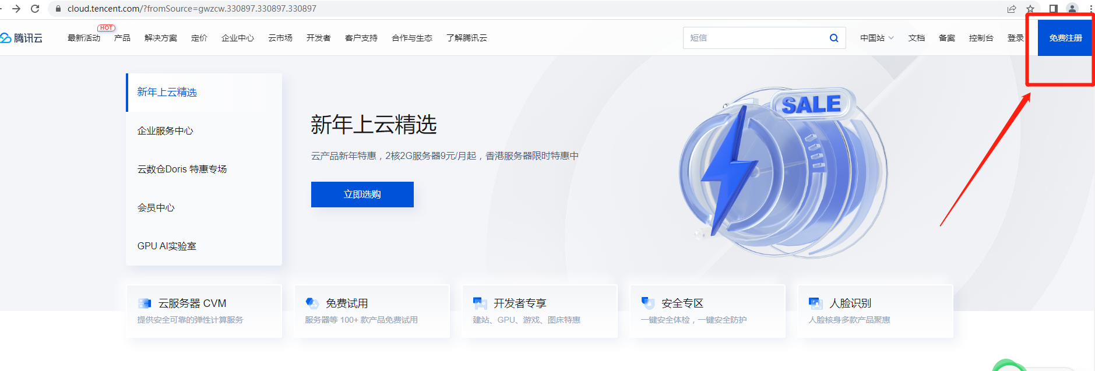Click the 新年上云精选 banner heading
The height and width of the screenshot is (371, 1095).
click(374, 125)
